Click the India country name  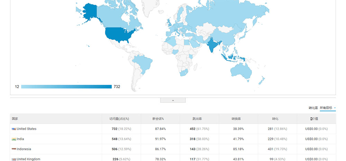pyautogui.click(x=21, y=139)
